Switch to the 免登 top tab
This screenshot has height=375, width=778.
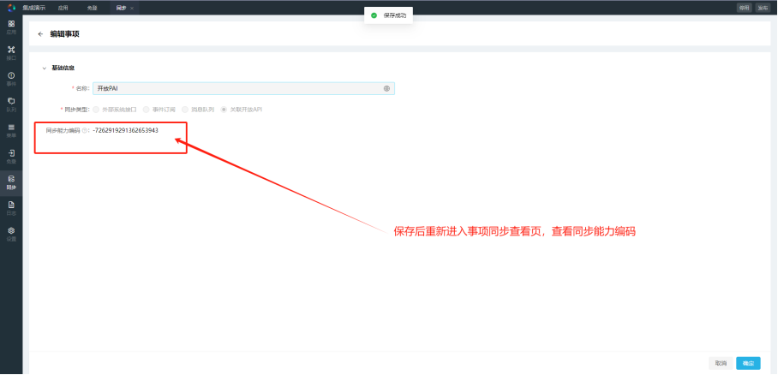[92, 8]
